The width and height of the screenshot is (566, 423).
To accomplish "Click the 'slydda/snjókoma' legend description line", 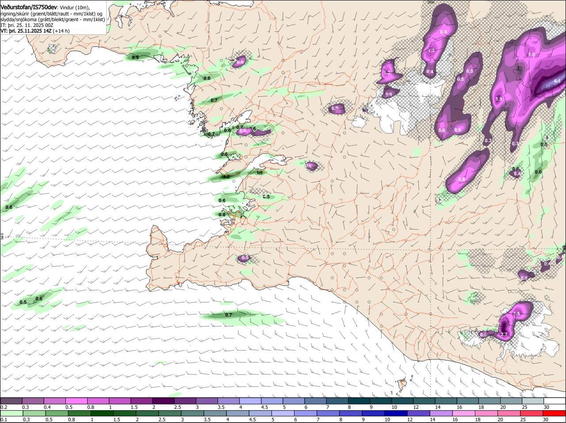I will pyautogui.click(x=53, y=19).
